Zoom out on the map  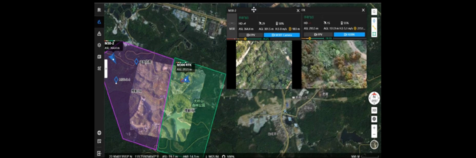(374, 135)
